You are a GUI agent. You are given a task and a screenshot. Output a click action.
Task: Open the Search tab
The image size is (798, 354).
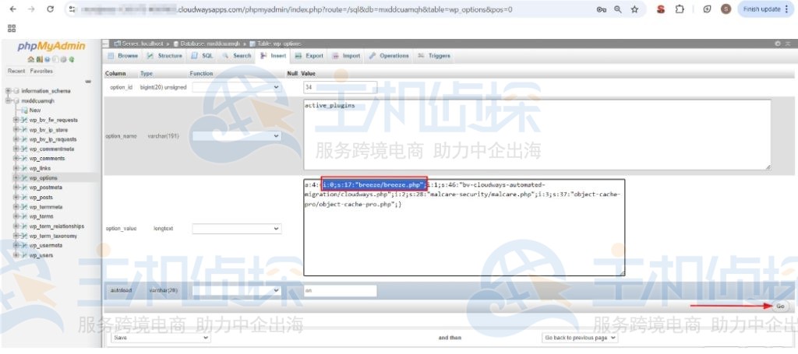pos(237,56)
